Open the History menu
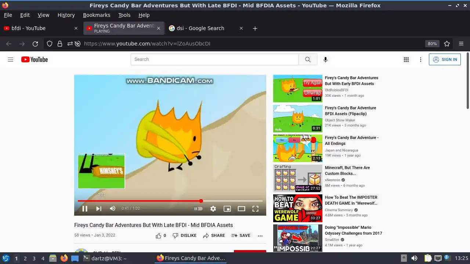The width and height of the screenshot is (470, 264). (66, 15)
